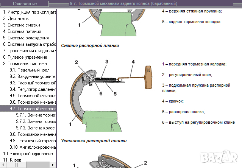
Task: Click the contents panel's left scroll arrow
Action: 3,165
